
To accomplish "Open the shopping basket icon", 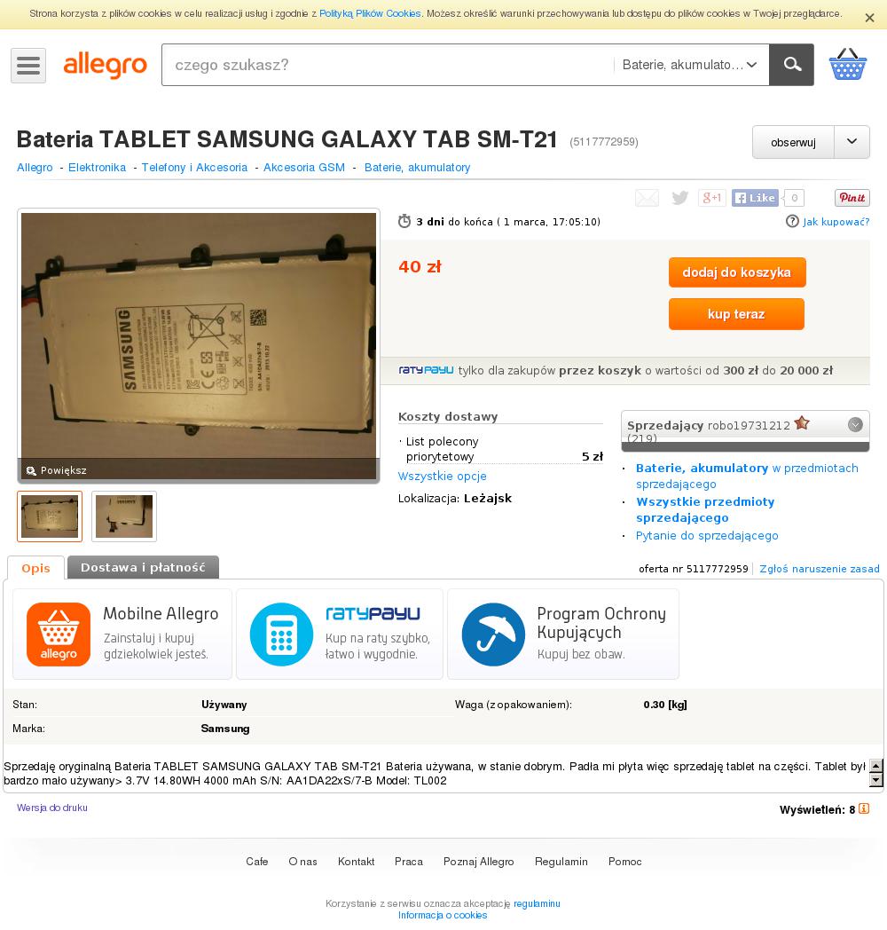I will [848, 65].
